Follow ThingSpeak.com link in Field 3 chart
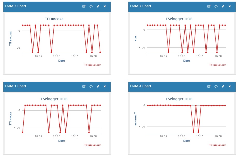This screenshot has height=157, width=237. (93, 65)
